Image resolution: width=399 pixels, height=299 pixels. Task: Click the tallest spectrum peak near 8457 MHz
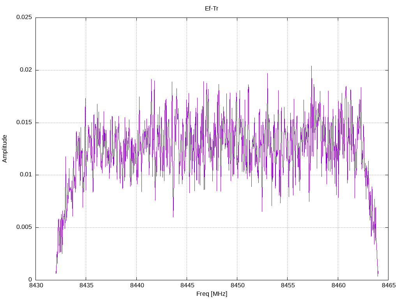point(311,67)
